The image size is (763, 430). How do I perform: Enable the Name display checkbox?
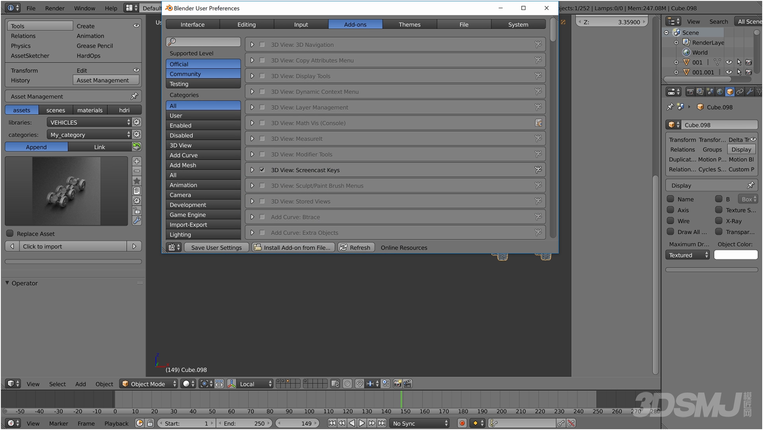670,199
